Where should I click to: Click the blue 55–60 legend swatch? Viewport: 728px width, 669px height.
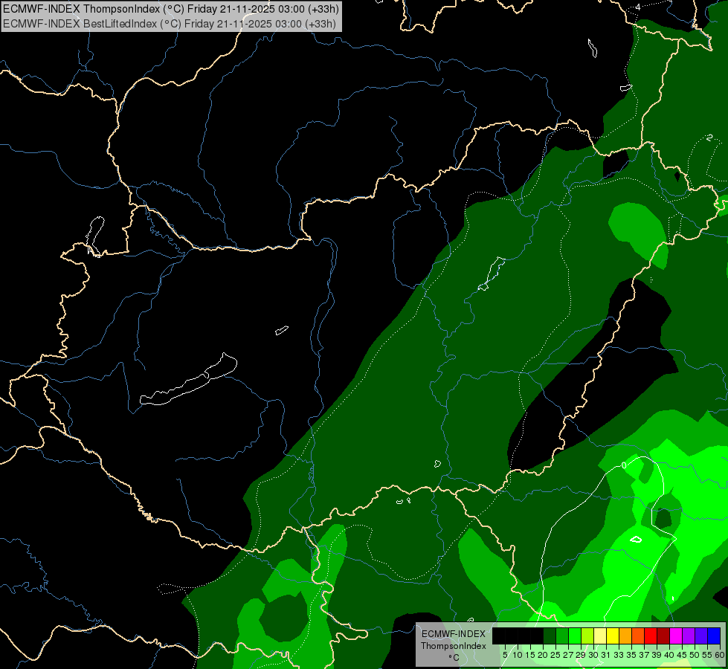pos(714,636)
